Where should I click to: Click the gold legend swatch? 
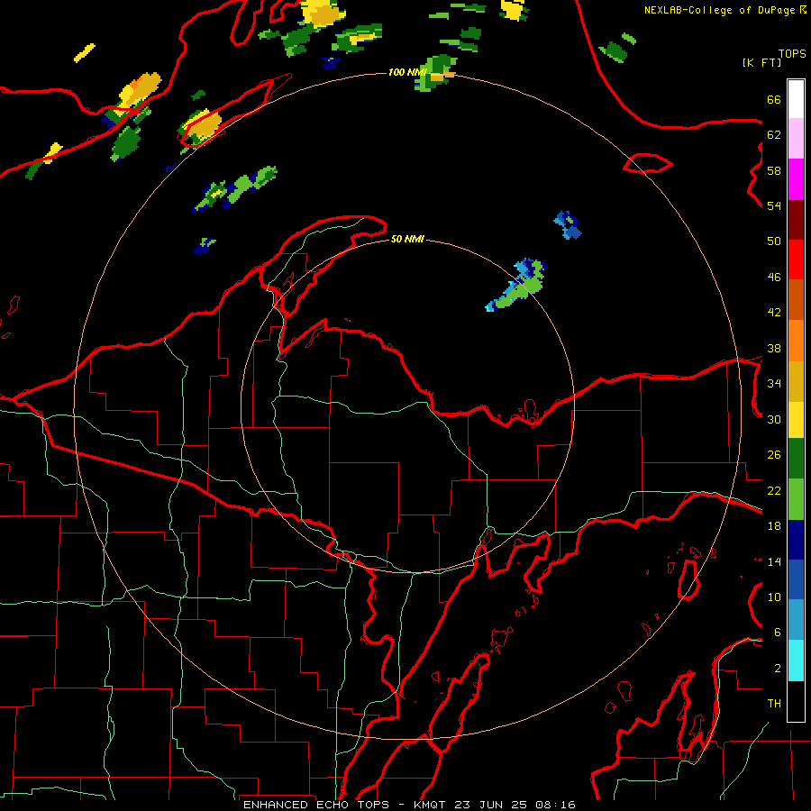coord(796,381)
